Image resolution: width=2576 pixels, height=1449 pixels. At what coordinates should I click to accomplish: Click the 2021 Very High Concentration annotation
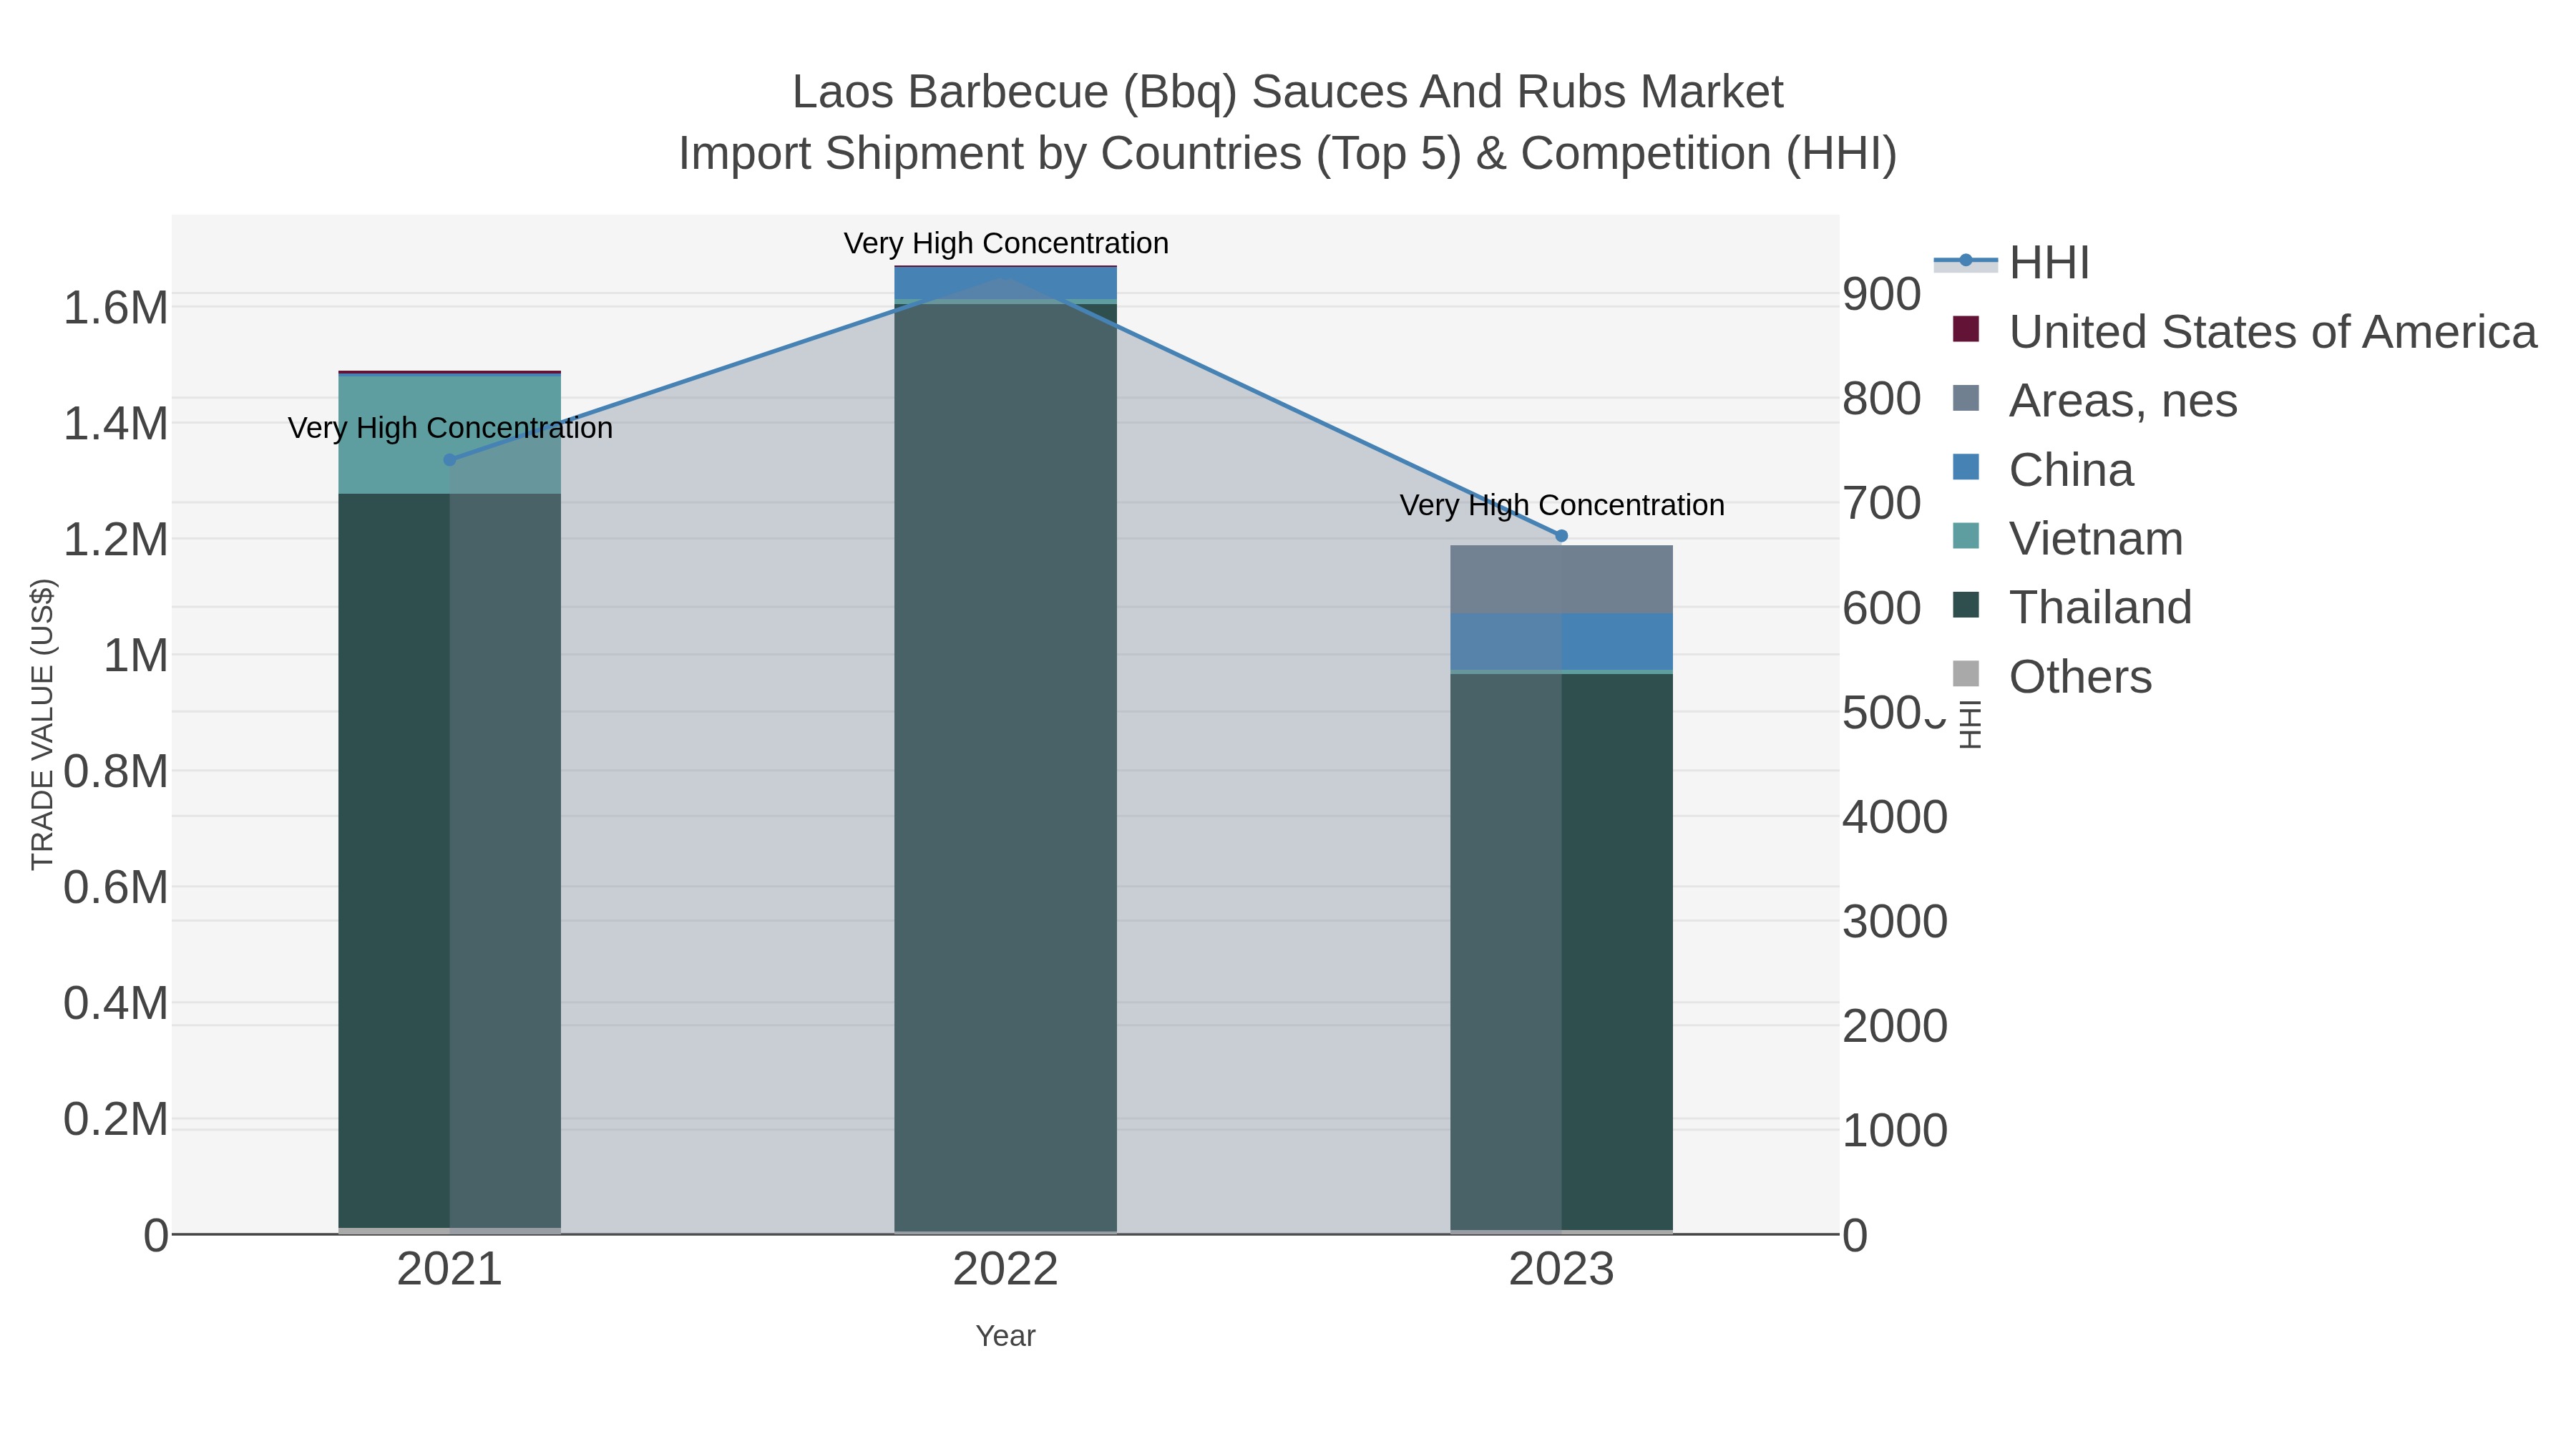450,428
